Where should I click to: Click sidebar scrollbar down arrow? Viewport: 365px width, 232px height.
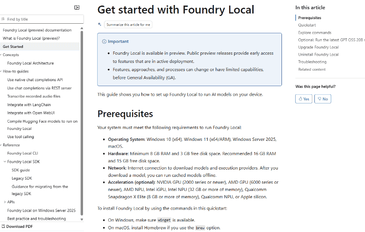click(x=82, y=219)
